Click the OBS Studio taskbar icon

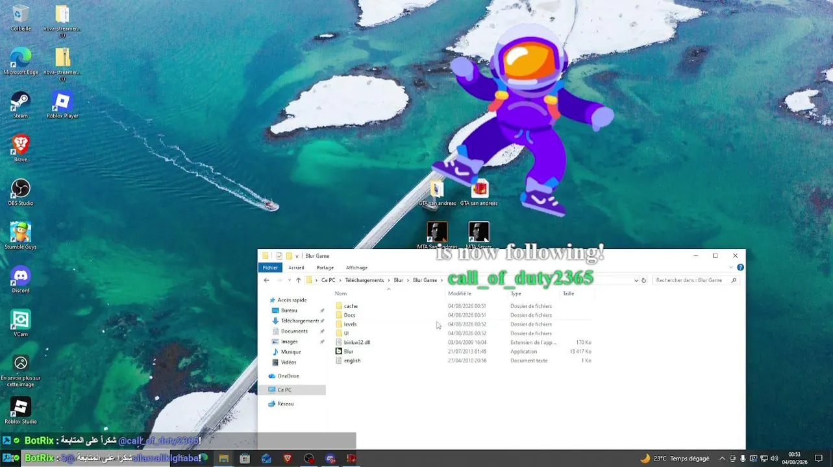[x=309, y=459]
